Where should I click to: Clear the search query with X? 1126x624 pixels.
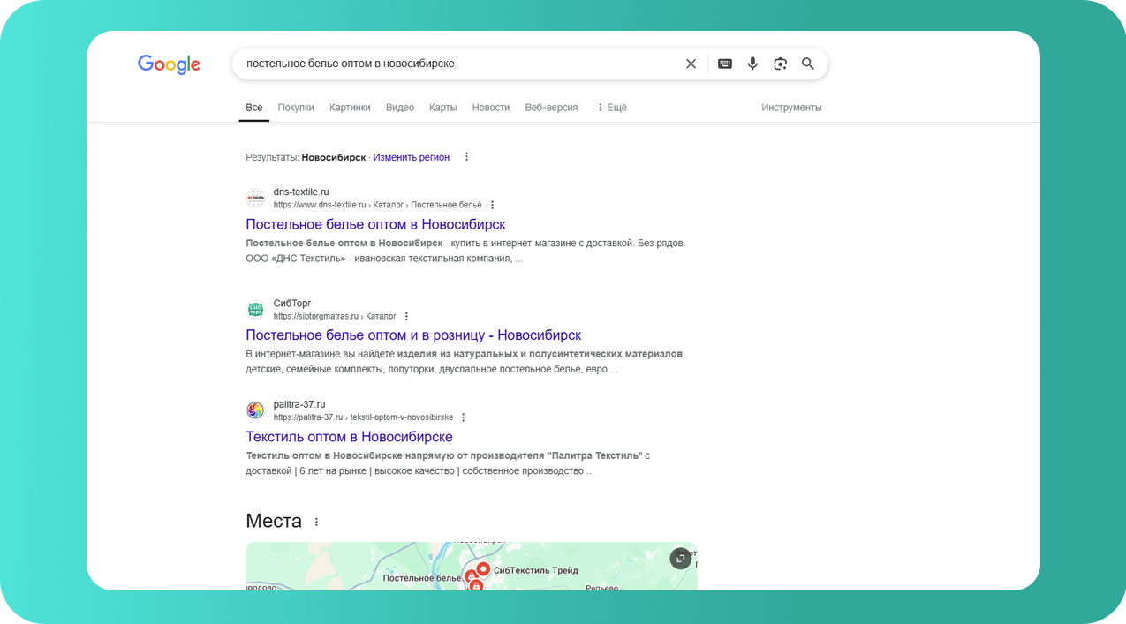(691, 64)
